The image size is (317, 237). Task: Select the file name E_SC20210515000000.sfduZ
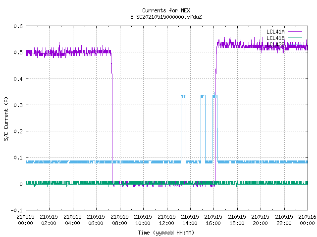coord(166,17)
